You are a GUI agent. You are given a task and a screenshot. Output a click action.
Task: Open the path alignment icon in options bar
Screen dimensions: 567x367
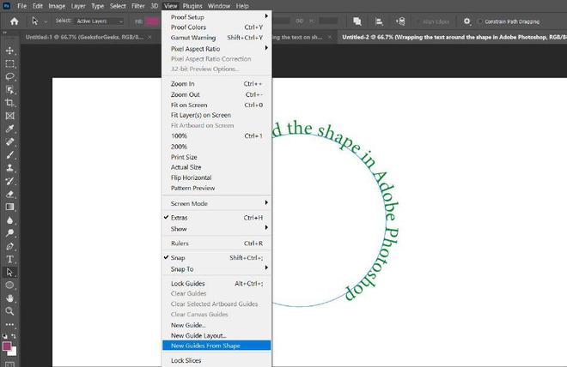379,21
